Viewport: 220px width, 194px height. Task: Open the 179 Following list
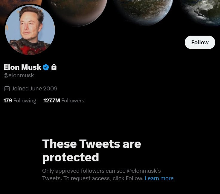click(20, 101)
